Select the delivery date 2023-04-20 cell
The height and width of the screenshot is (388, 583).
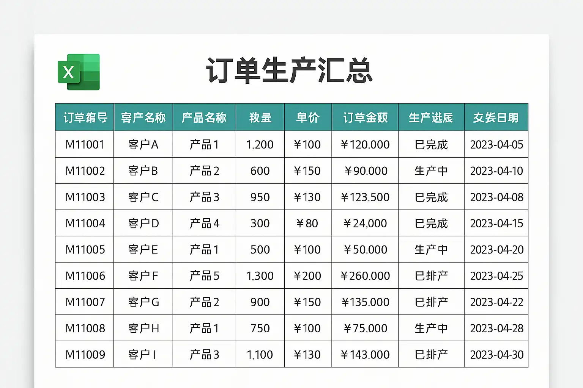(496, 249)
